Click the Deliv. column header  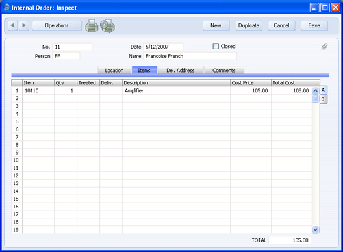click(x=111, y=83)
